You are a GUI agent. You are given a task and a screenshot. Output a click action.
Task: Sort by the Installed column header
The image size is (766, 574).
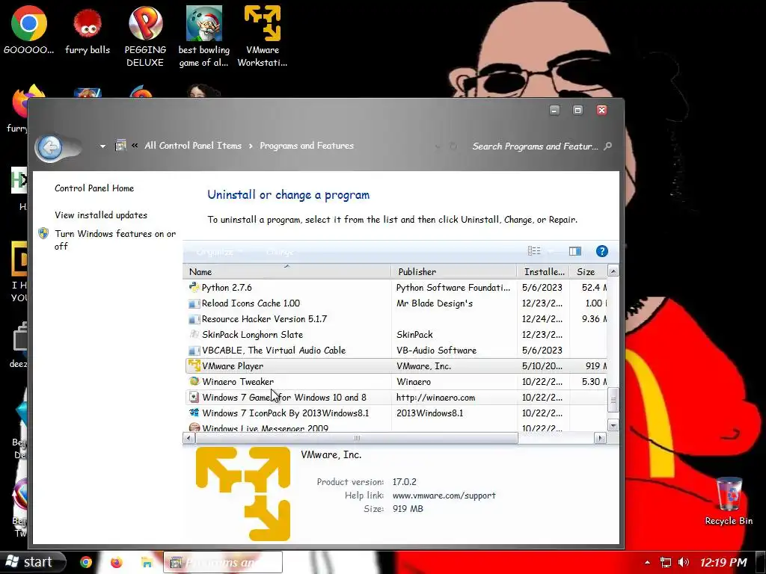click(x=543, y=271)
